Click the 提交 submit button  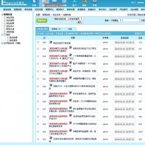(x=80, y=22)
